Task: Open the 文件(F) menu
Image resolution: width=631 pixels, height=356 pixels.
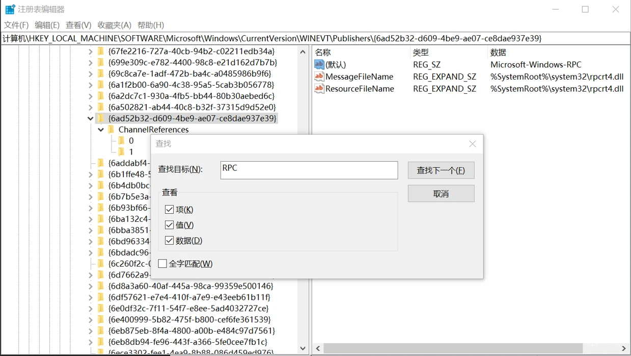Action: pos(16,25)
